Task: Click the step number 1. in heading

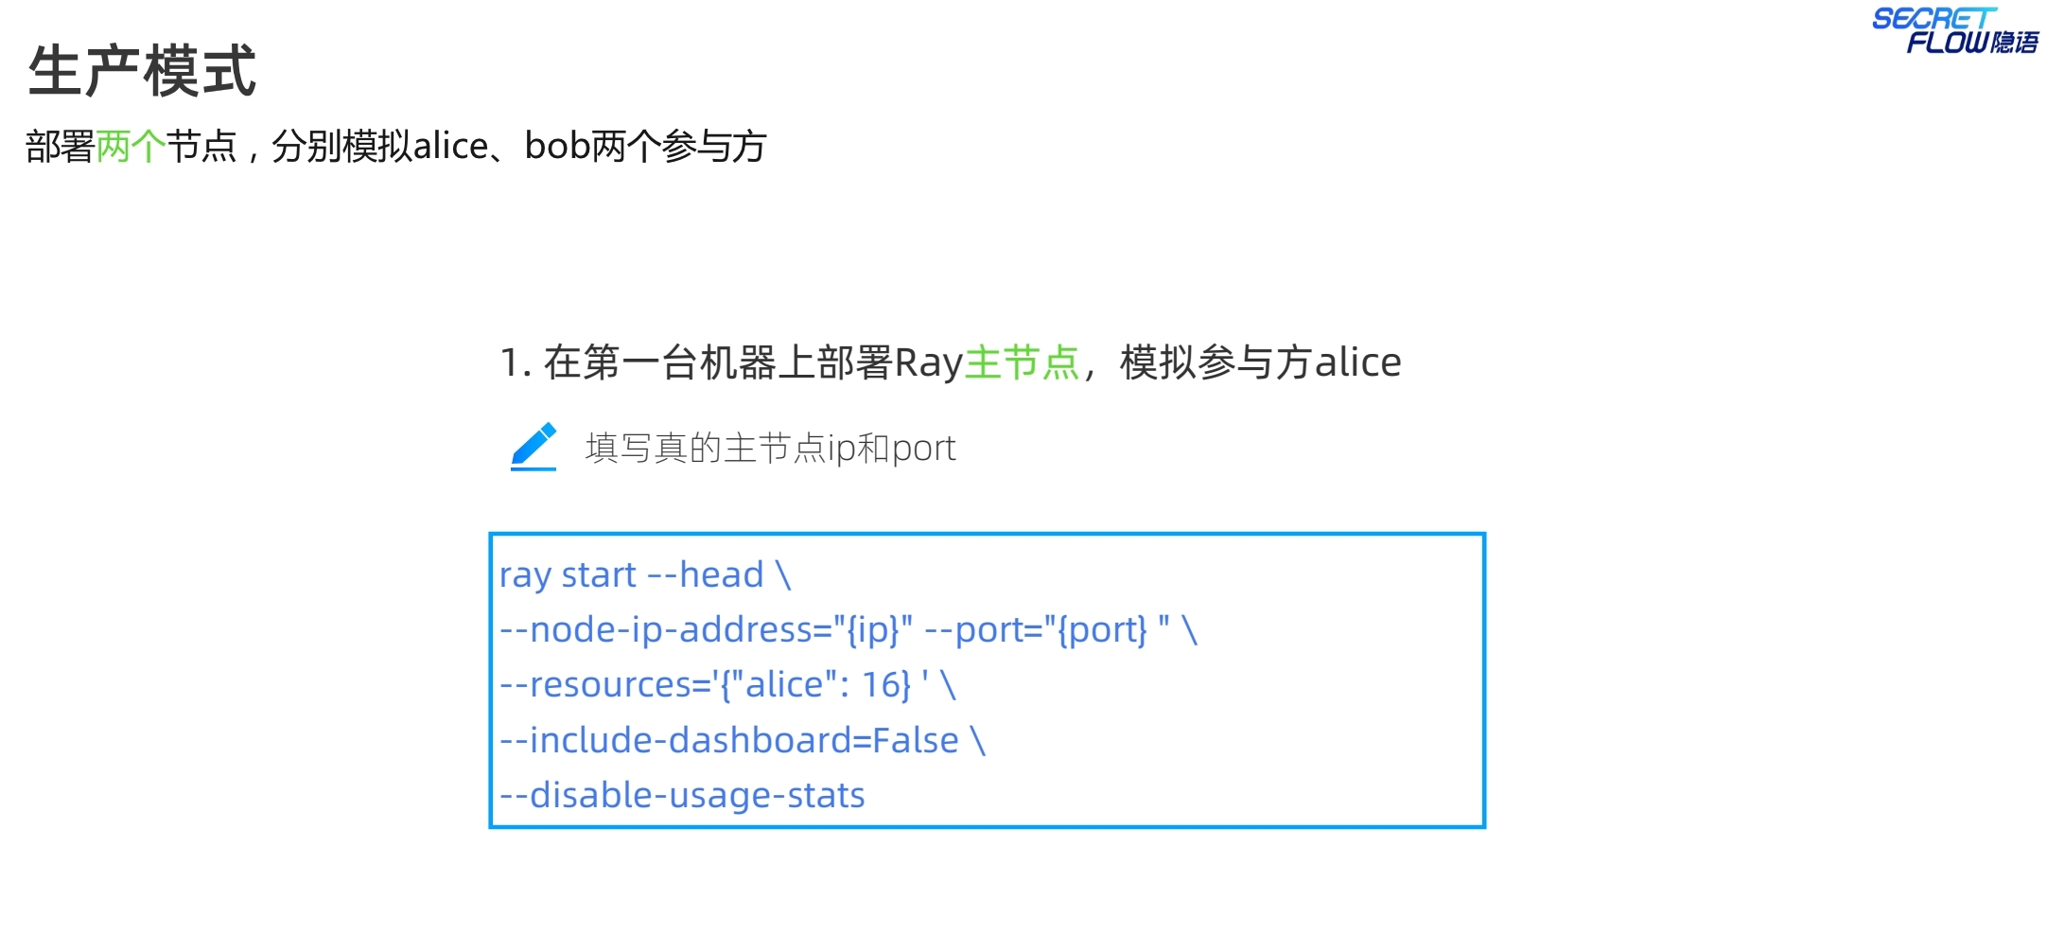Action: 516,362
